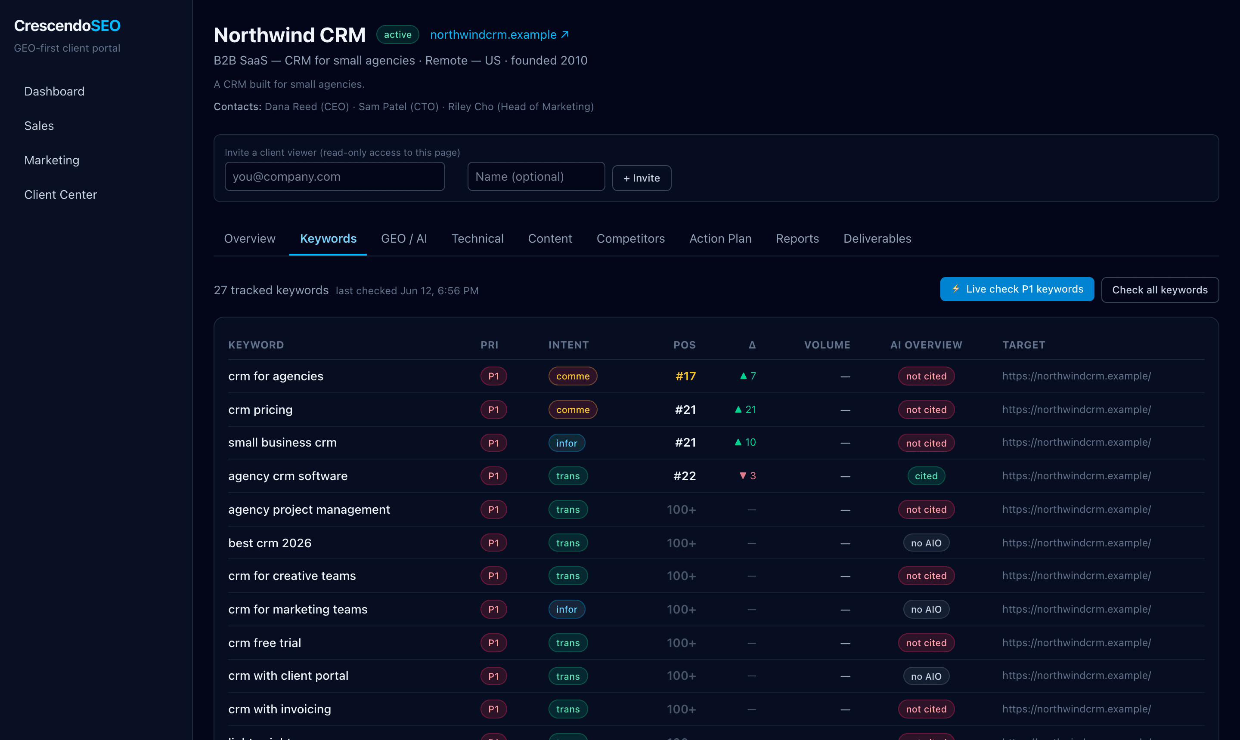1240x740 pixels.
Task: Click the CrescendoSEO logo
Action: point(67,25)
